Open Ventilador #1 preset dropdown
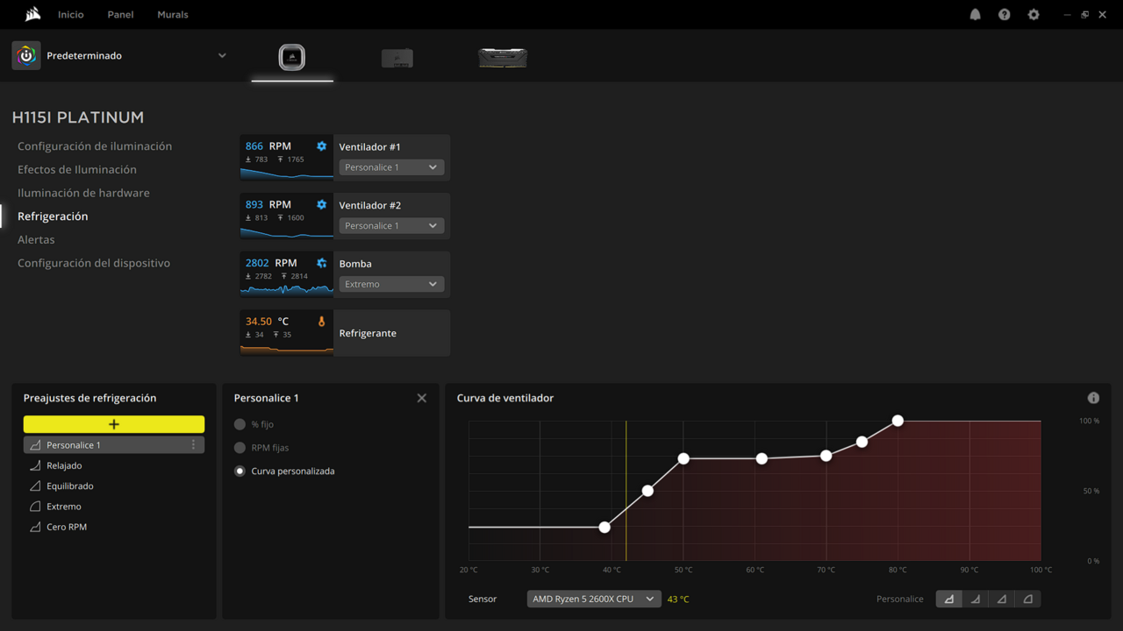This screenshot has width=1123, height=631. (391, 167)
